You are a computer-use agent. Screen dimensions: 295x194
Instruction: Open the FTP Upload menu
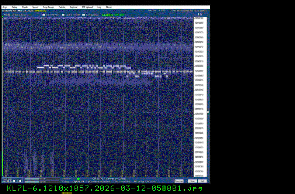(x=87, y=7)
